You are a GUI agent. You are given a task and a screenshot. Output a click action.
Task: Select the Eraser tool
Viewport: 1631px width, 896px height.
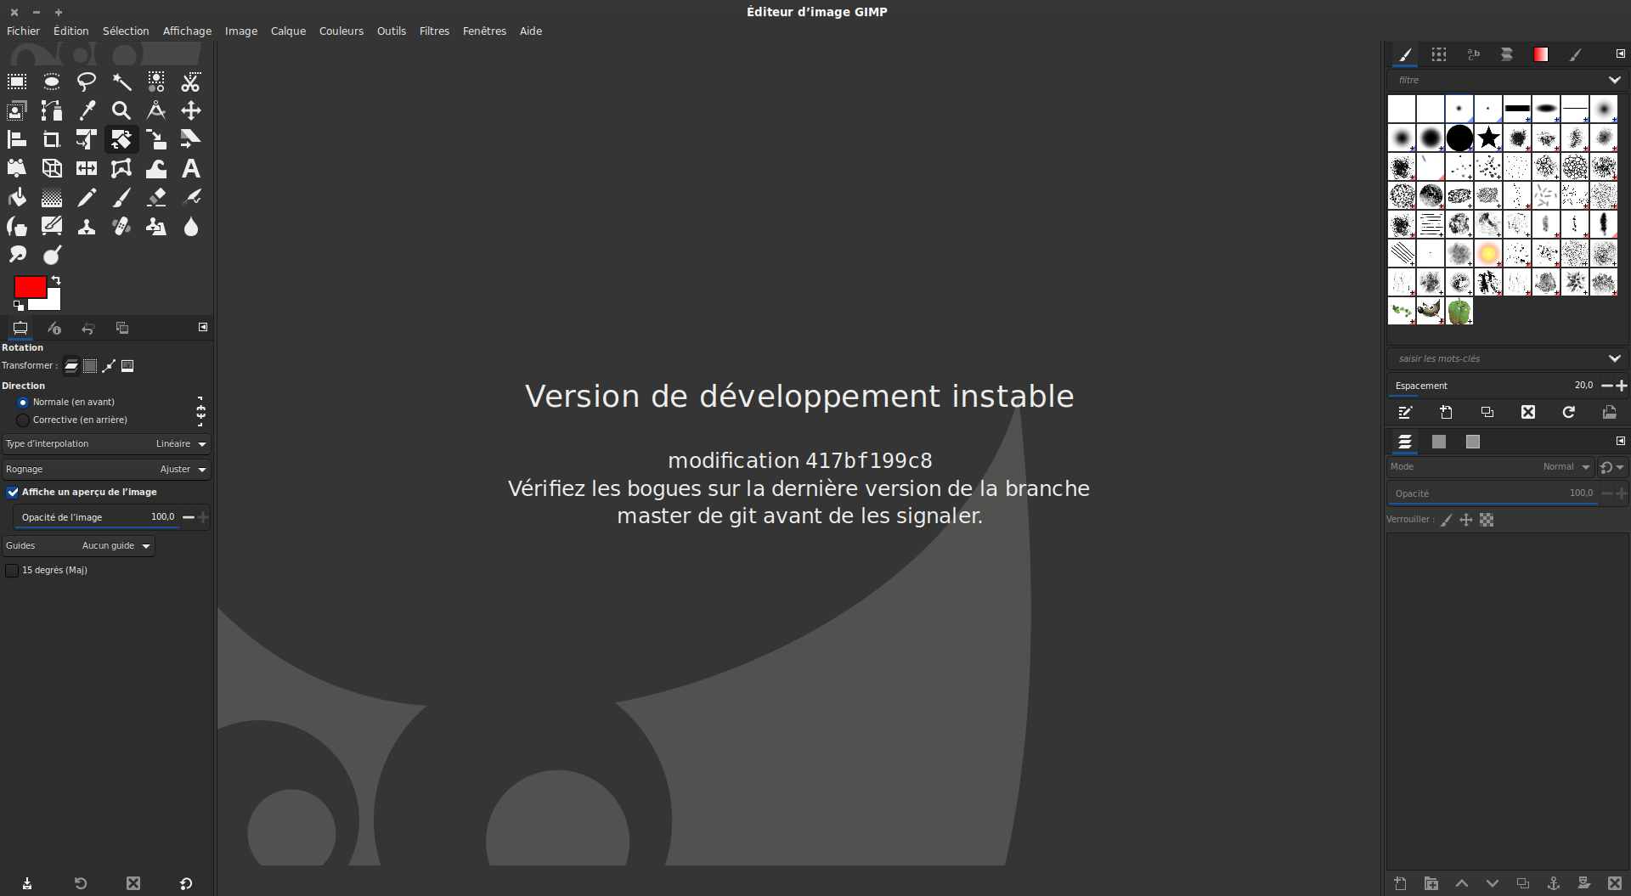pyautogui.click(x=156, y=198)
